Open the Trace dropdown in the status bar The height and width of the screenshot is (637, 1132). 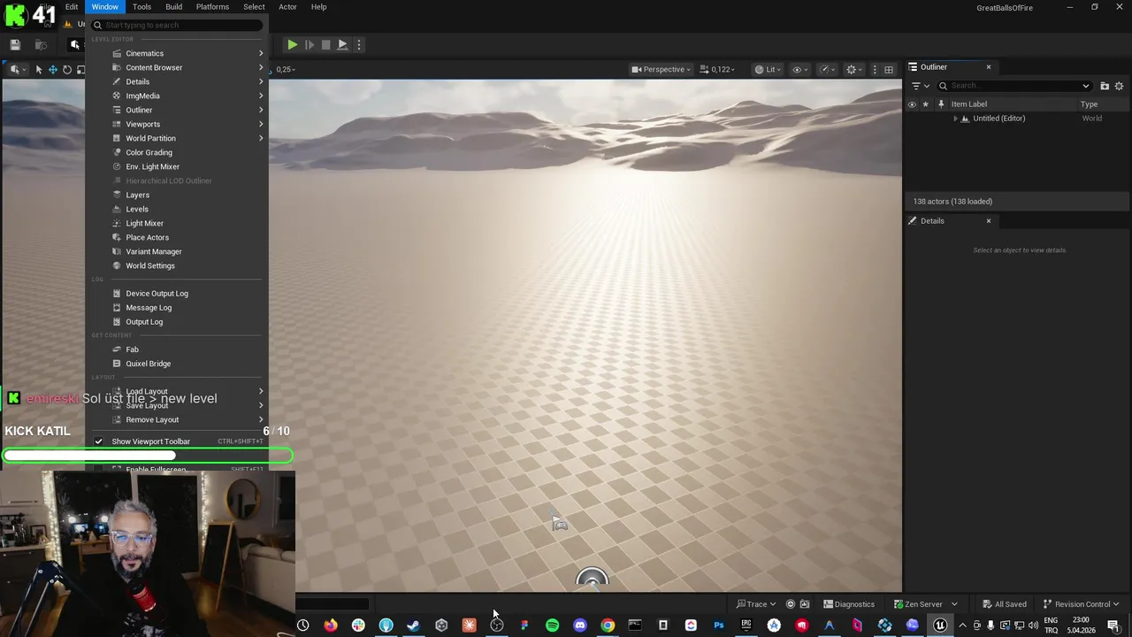tap(756, 604)
